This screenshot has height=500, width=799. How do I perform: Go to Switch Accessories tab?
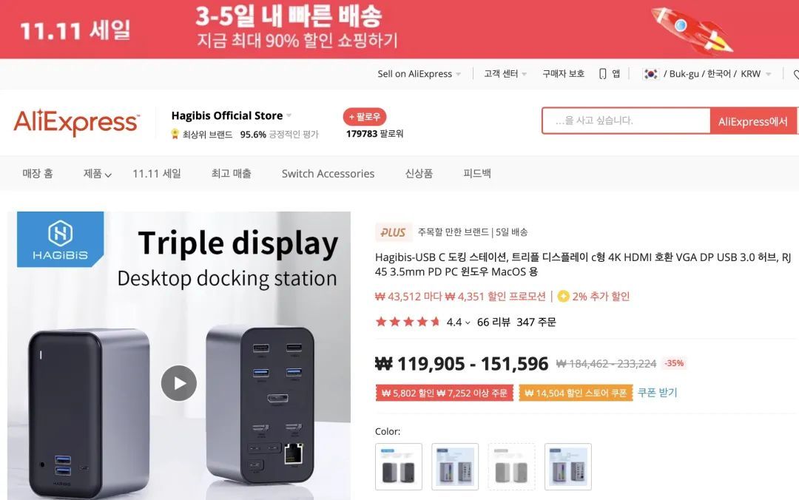pyautogui.click(x=328, y=173)
